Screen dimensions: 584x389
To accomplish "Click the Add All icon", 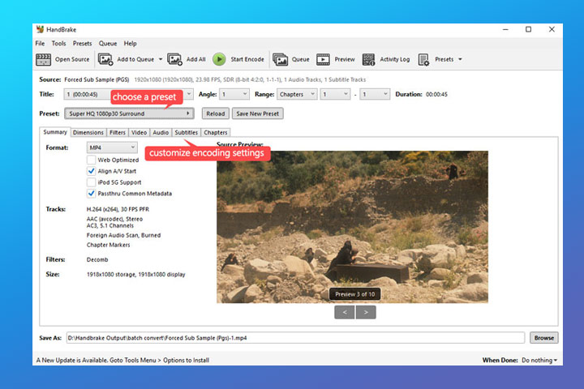I will (x=174, y=59).
